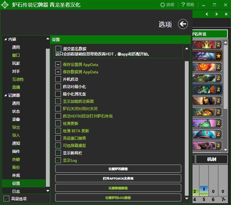Click 设置炉石LOG路径 button

click(118, 198)
